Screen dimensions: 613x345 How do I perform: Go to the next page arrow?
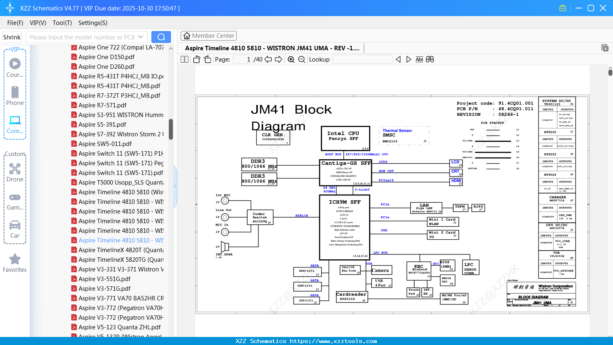click(x=279, y=60)
